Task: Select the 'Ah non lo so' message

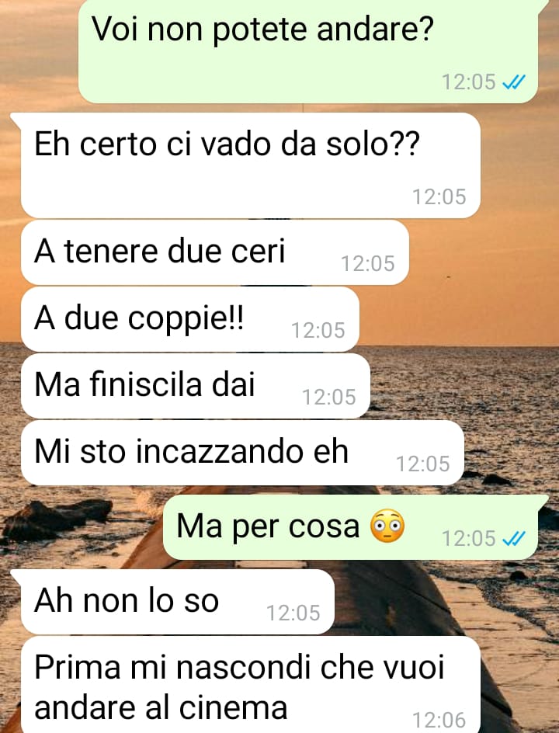Action: point(178,602)
